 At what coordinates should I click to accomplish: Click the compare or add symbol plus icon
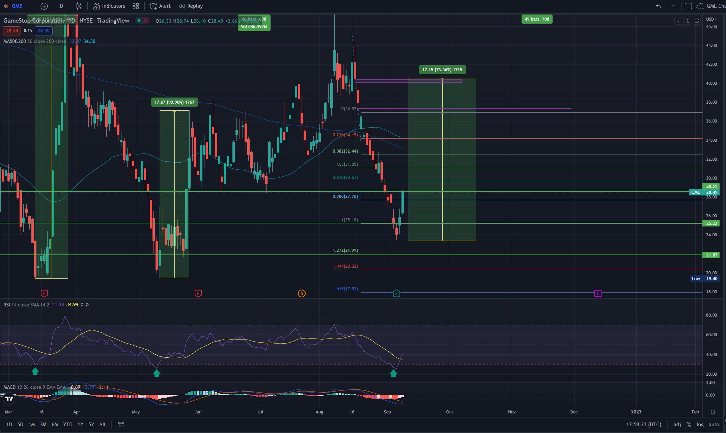coord(44,6)
